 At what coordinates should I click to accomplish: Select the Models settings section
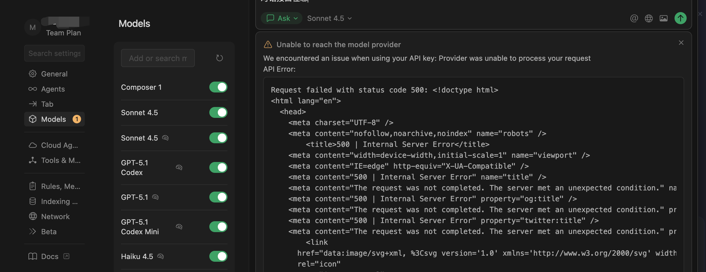pos(54,119)
